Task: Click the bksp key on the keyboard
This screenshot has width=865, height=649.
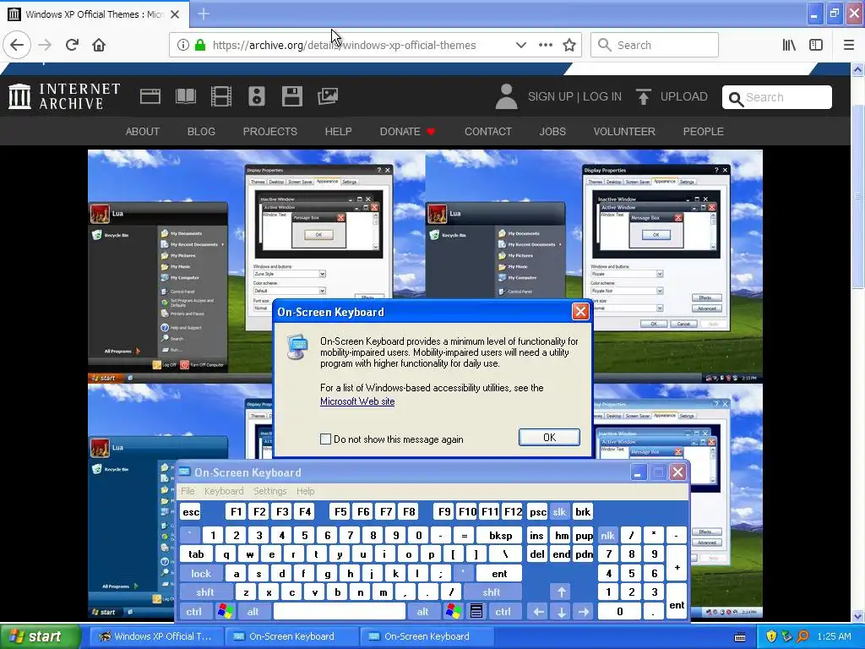Action: [x=500, y=535]
